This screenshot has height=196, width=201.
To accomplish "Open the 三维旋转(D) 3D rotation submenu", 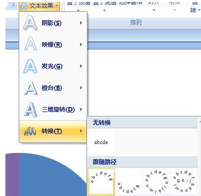I will (x=53, y=110).
